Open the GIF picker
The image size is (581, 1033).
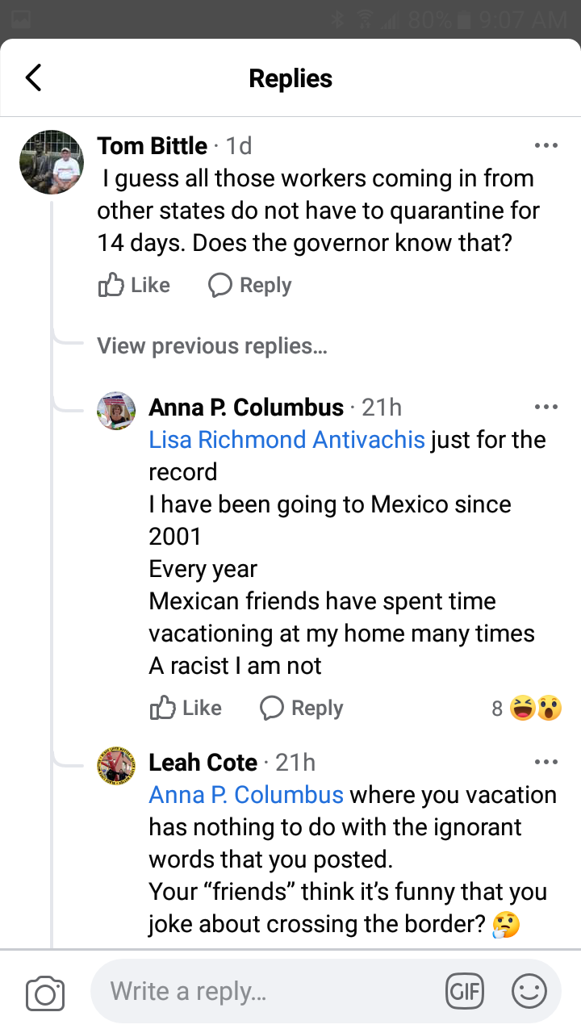tap(465, 991)
